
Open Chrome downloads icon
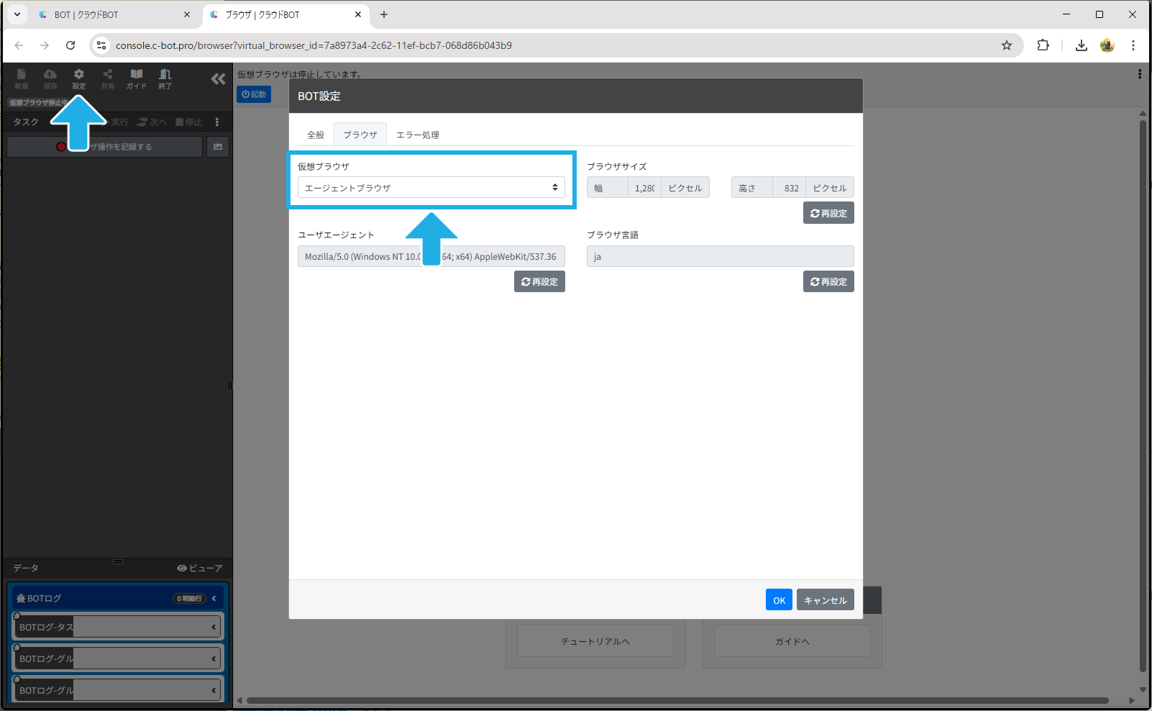pos(1081,45)
